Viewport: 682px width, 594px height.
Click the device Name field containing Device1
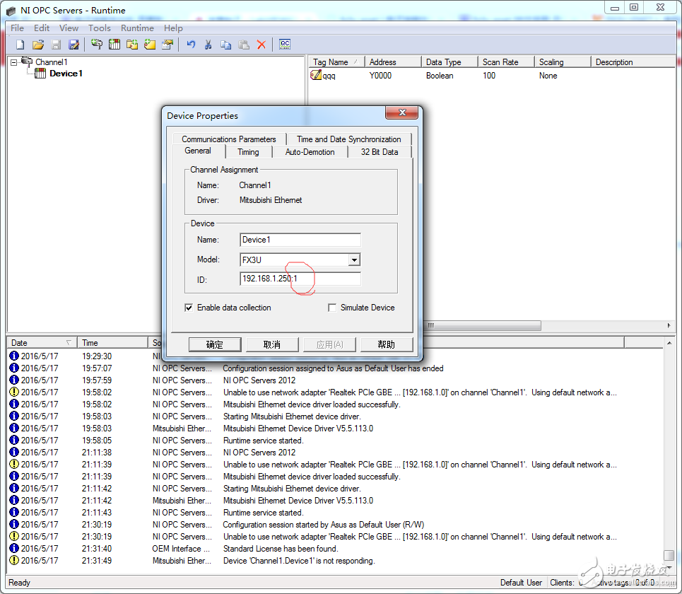300,240
